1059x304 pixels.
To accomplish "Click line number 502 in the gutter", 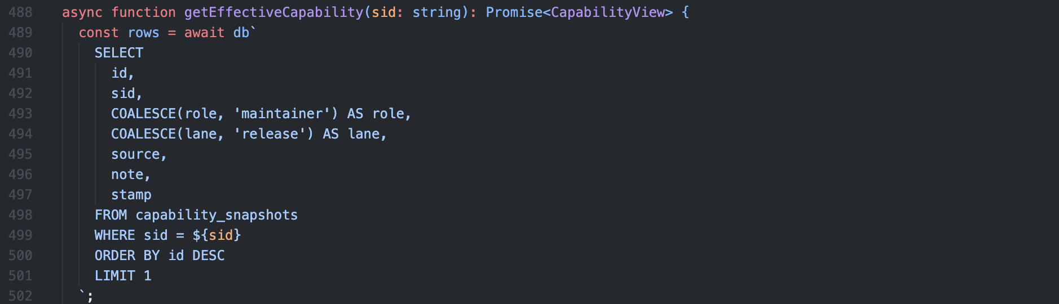I will point(20,296).
